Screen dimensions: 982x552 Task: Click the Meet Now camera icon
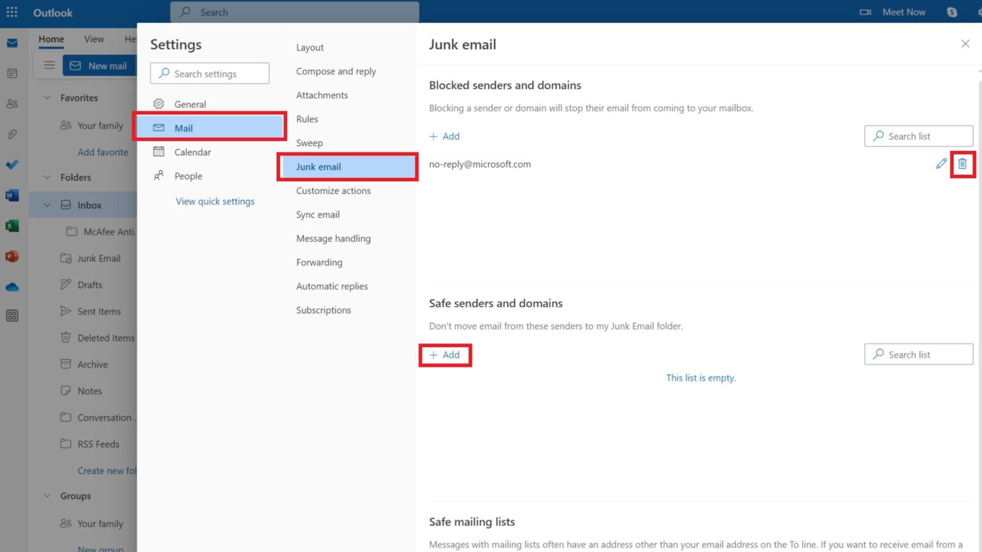(x=866, y=12)
